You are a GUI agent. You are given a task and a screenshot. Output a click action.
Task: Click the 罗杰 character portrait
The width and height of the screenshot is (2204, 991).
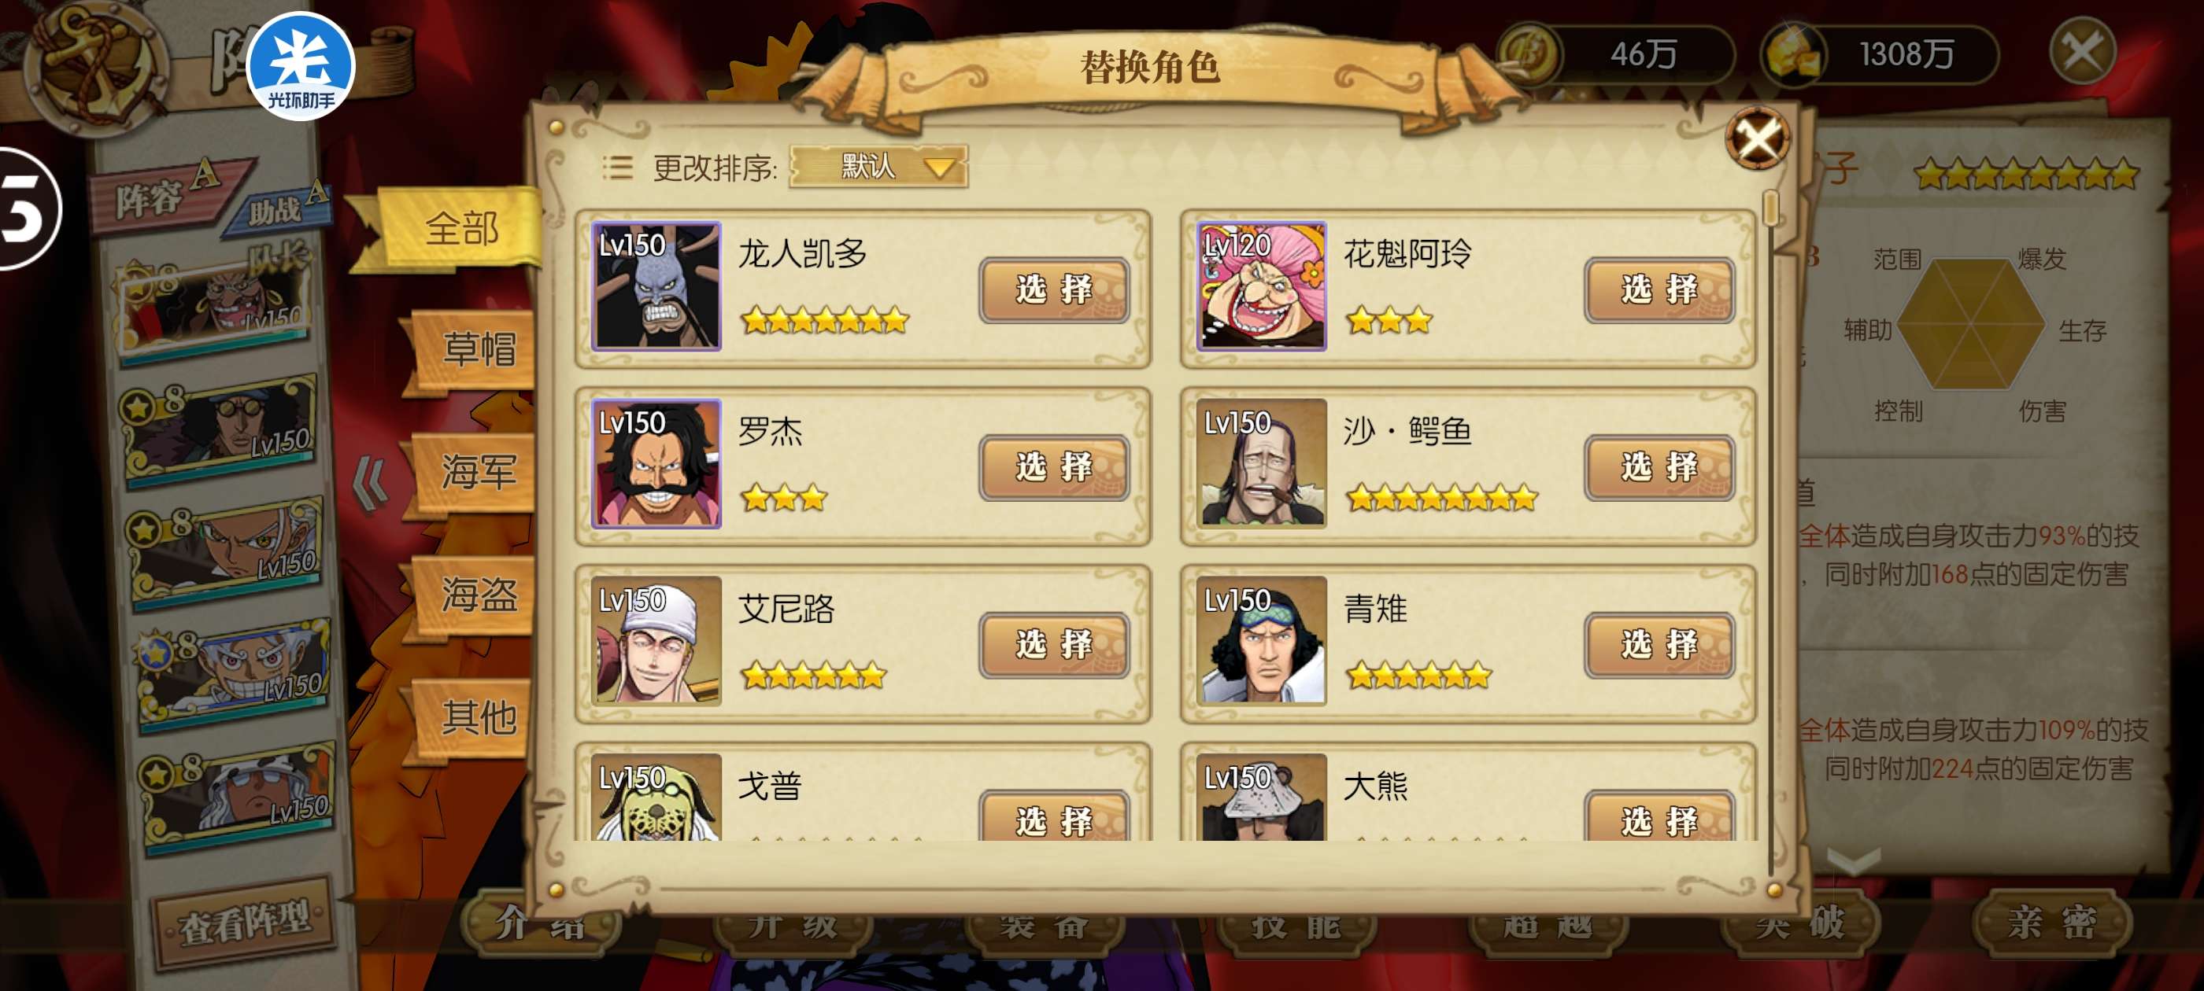click(656, 463)
